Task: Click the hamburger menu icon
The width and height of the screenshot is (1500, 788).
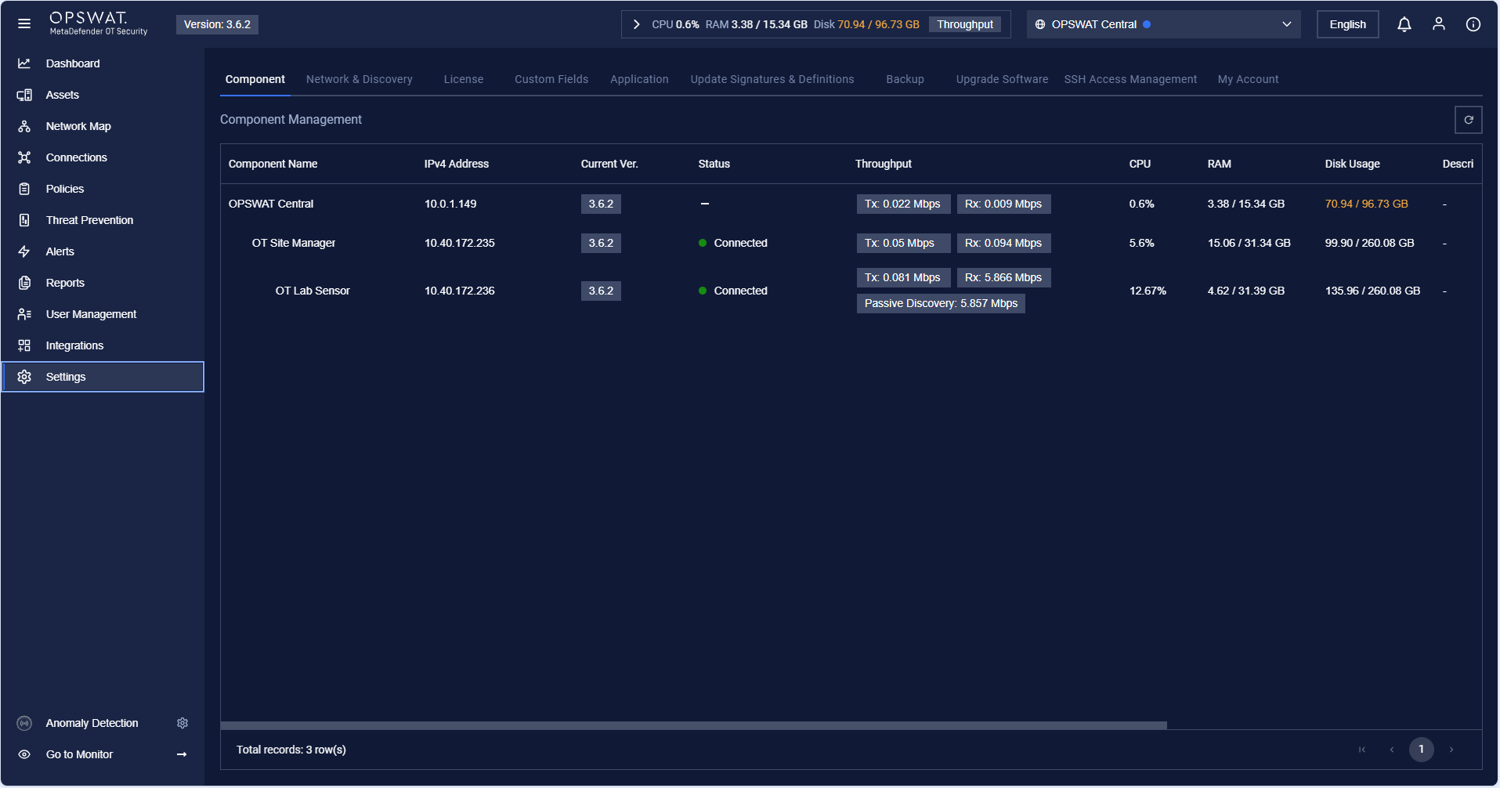Action: 24,24
